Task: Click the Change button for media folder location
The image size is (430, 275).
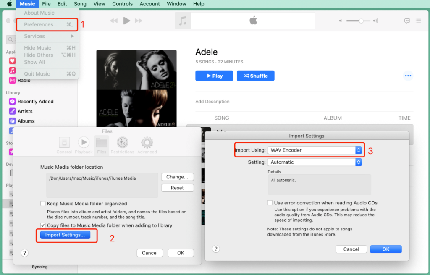Action: (x=177, y=177)
